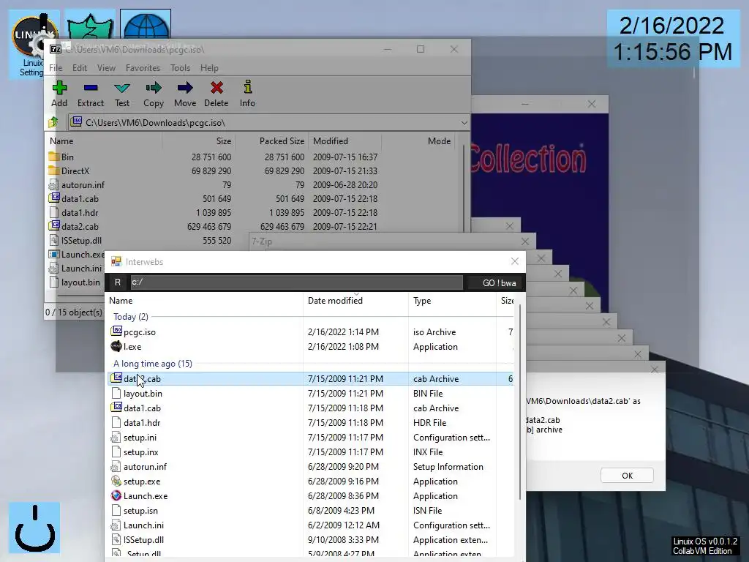Click data2.cab archive icon in 7-Zip list

(54, 225)
